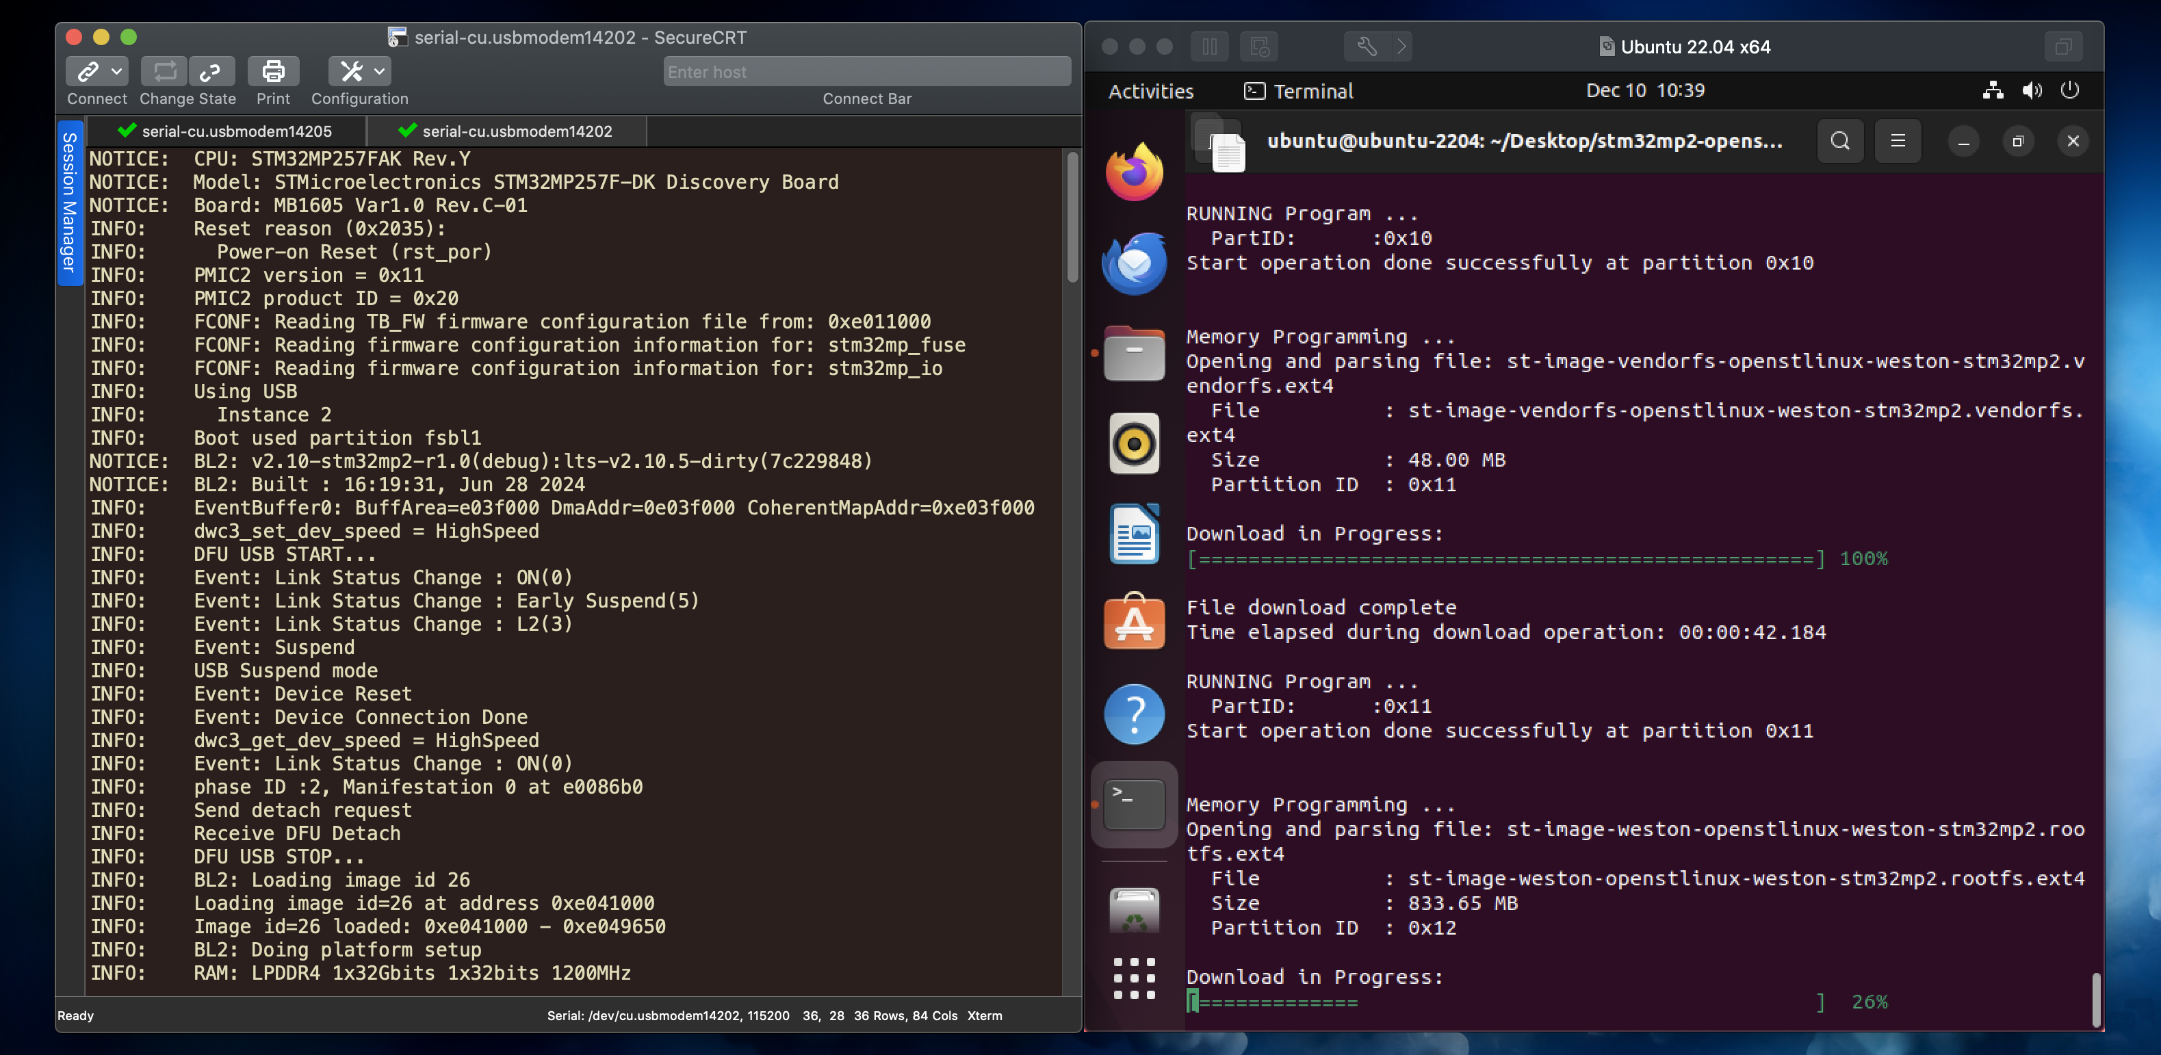This screenshot has height=1055, width=2161.
Task: Show Applications grid in dock
Action: pyautogui.click(x=1134, y=978)
